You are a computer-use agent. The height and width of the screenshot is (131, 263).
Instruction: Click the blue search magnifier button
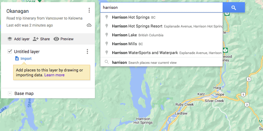[x=234, y=8]
